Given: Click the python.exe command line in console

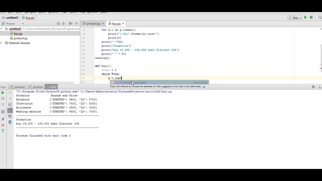Looking at the screenshot, I should pos(94,92).
